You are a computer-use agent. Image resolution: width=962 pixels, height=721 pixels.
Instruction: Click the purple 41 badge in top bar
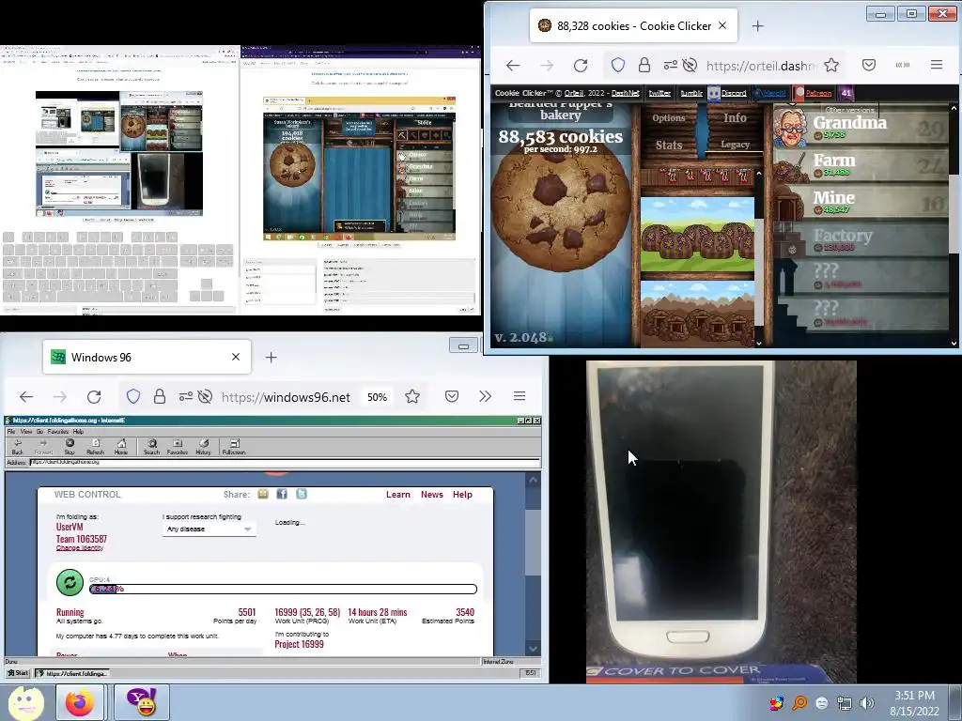[x=846, y=93]
